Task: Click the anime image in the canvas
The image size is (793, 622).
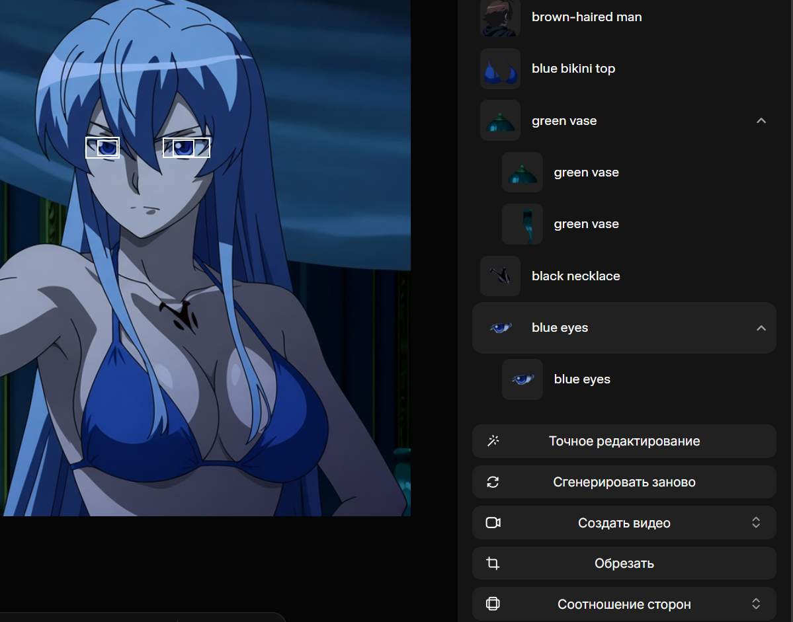Action: (205, 258)
